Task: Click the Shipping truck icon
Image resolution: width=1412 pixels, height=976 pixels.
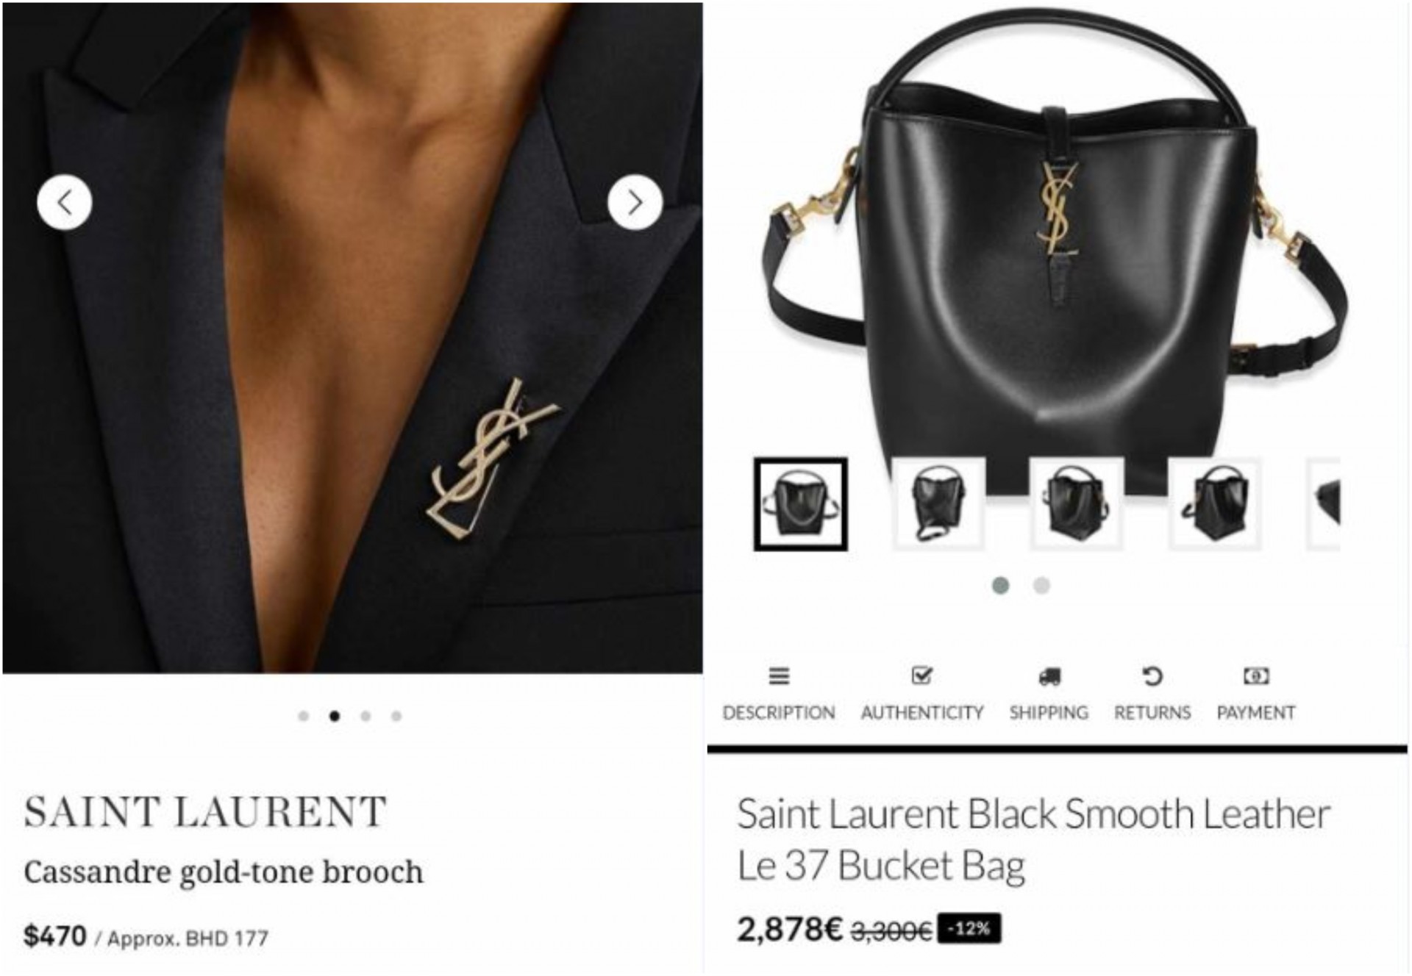Action: pyautogui.click(x=1049, y=676)
